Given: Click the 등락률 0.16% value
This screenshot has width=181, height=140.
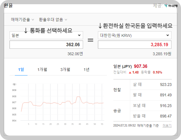Looking at the screenshot, I should (x=157, y=72).
